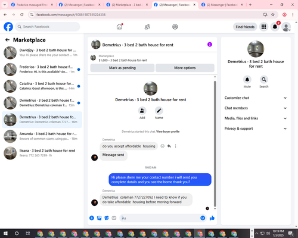Attach a file with the photo icon

[99, 218]
